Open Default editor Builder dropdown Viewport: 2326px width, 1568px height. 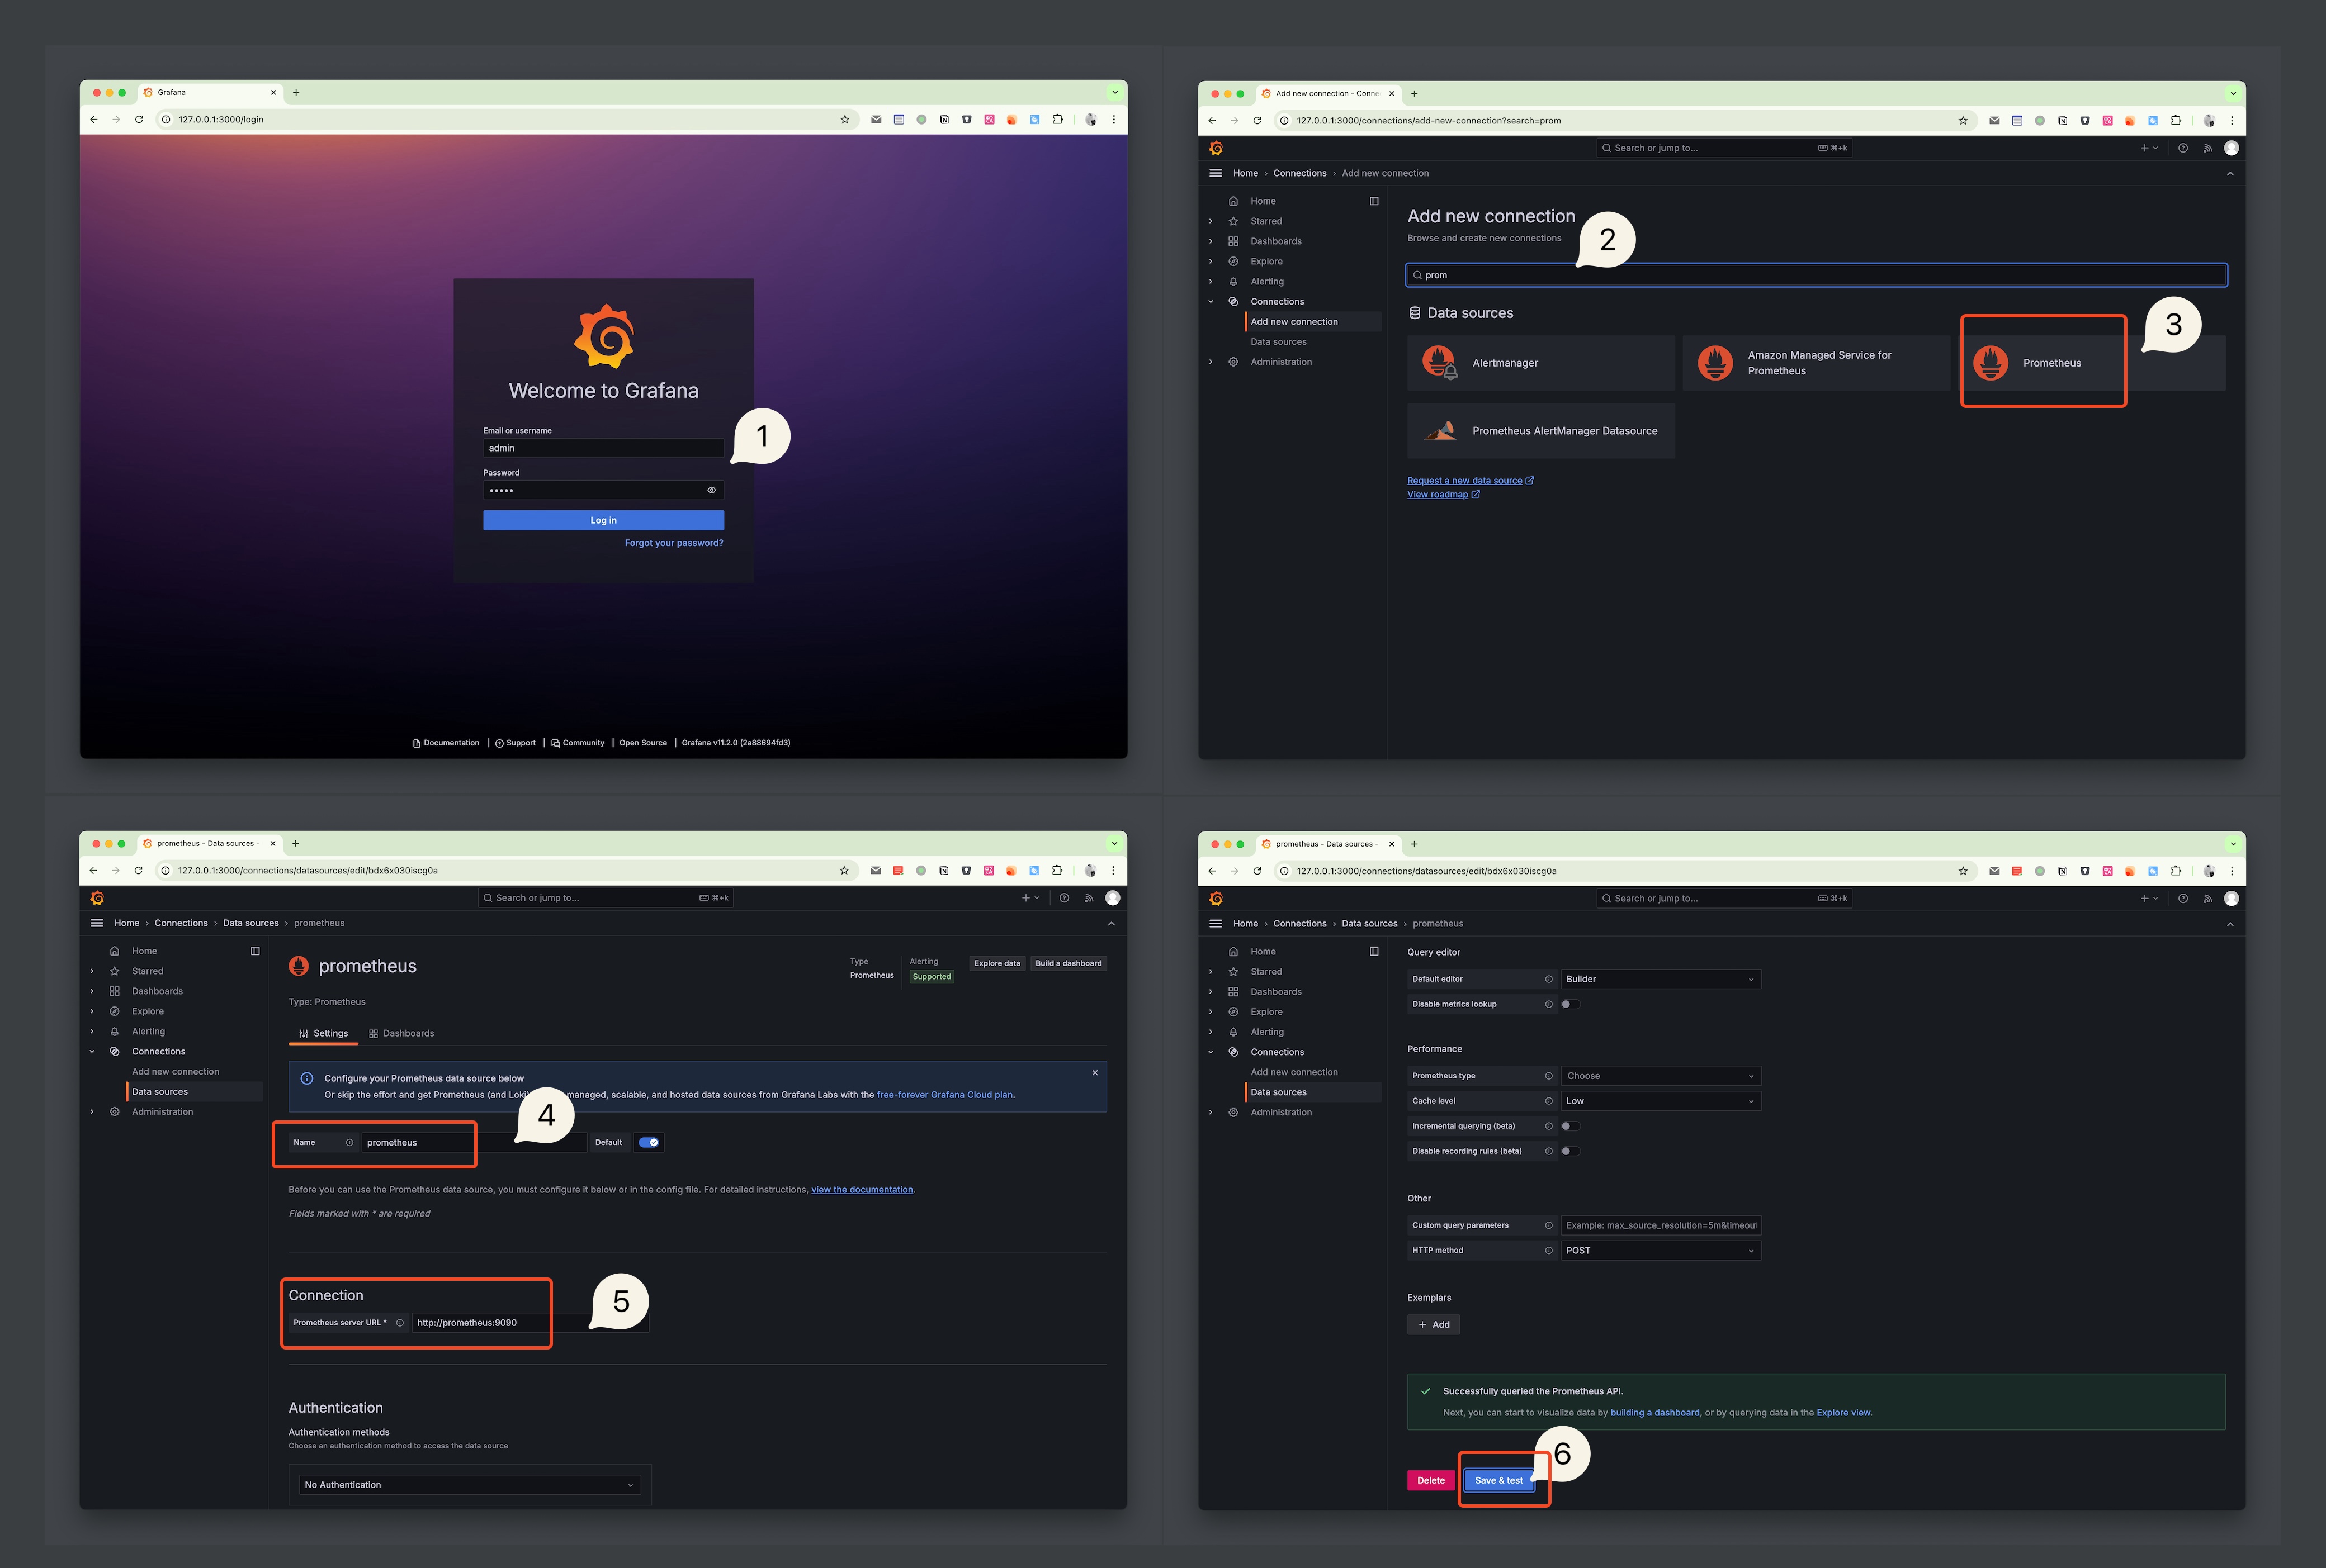point(1661,979)
